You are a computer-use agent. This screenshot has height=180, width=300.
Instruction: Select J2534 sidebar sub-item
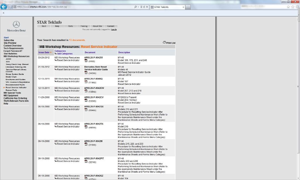coord(8,59)
